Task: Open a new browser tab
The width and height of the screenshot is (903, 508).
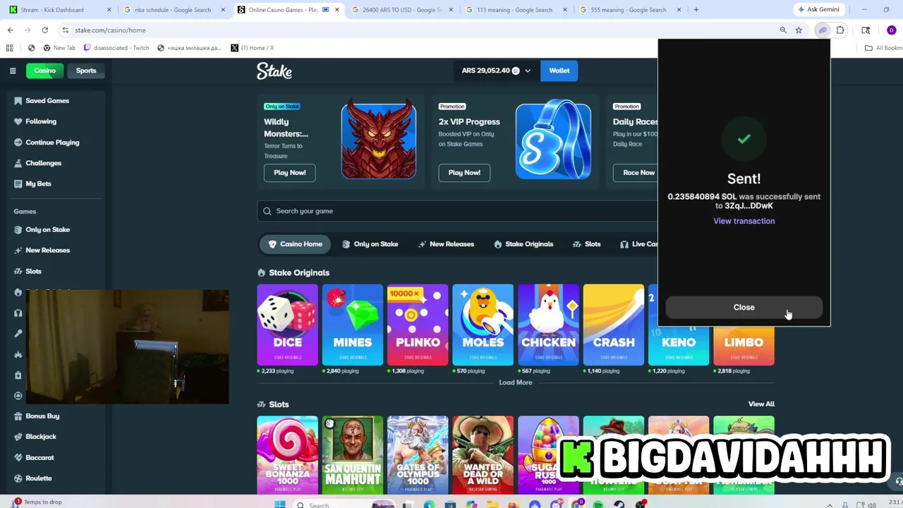Action: [x=696, y=10]
